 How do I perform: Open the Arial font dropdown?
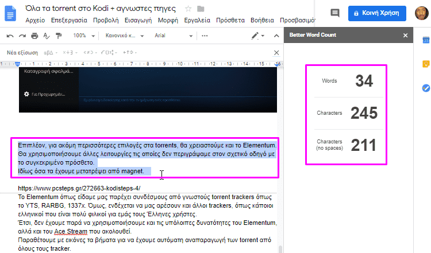(x=174, y=36)
